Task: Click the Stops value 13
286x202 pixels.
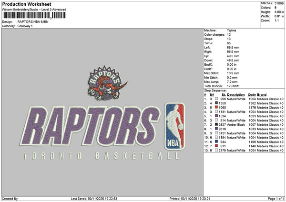Action: (229, 39)
